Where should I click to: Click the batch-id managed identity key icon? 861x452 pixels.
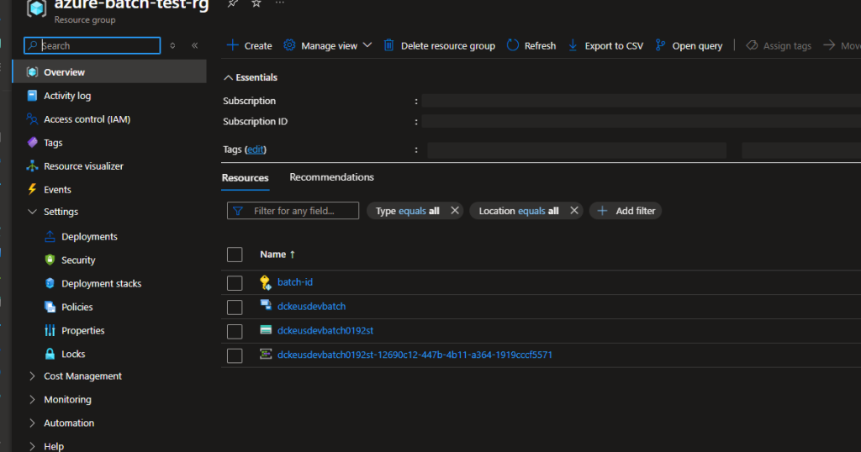tap(266, 282)
